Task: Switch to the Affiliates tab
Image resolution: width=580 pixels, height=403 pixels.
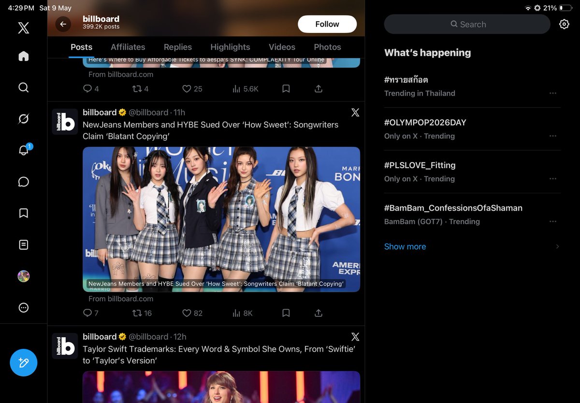Action: (x=128, y=47)
